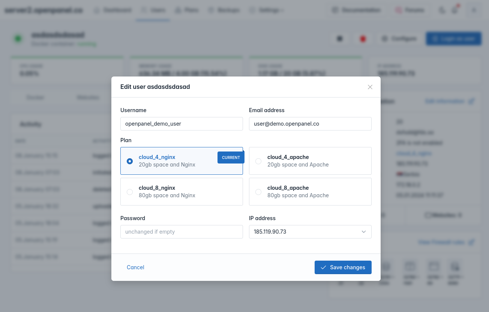Select the cloud_8_apache plan radio
Screen dimensions: 489x312
click(258, 192)
